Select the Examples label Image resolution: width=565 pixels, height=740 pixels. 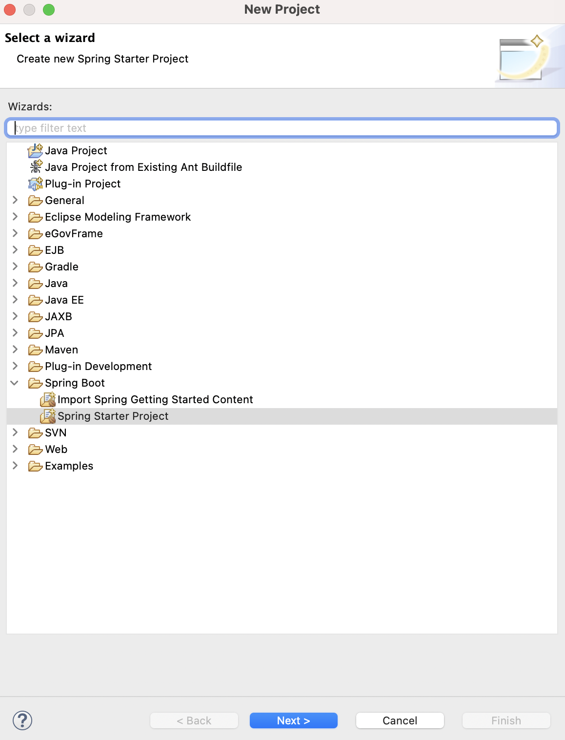tap(69, 466)
